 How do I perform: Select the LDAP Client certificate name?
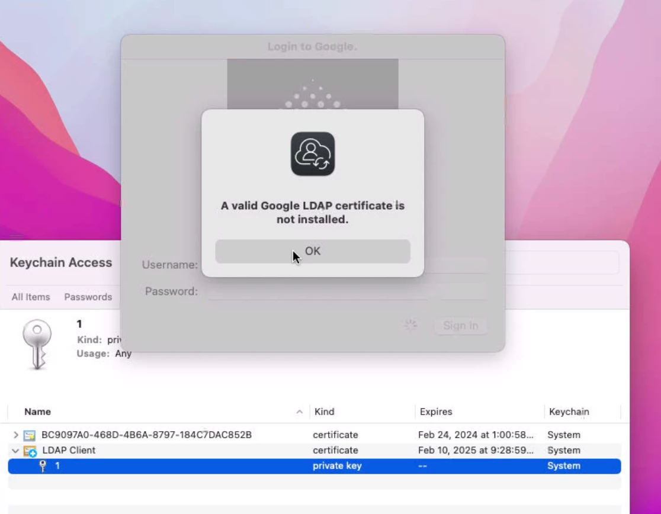69,451
